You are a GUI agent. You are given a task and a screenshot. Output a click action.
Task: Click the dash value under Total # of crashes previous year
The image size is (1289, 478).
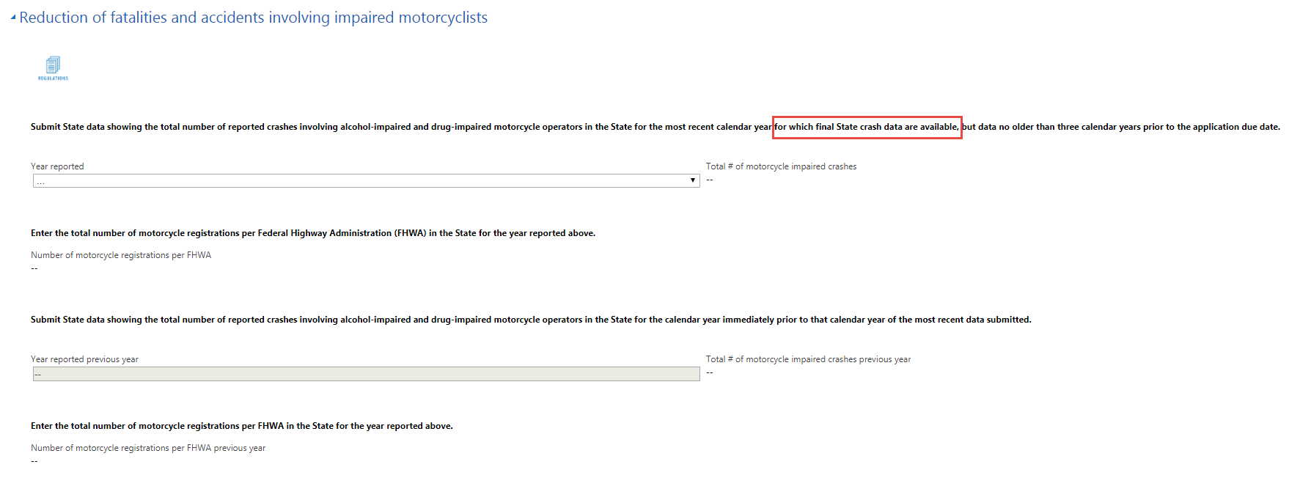point(710,373)
